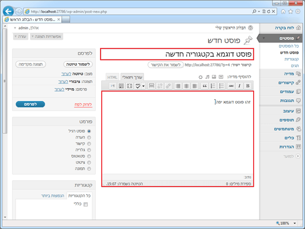Image resolution: width=305 pixels, height=229 pixels.
Task: Select the הערה format radio
Action: coord(89,137)
